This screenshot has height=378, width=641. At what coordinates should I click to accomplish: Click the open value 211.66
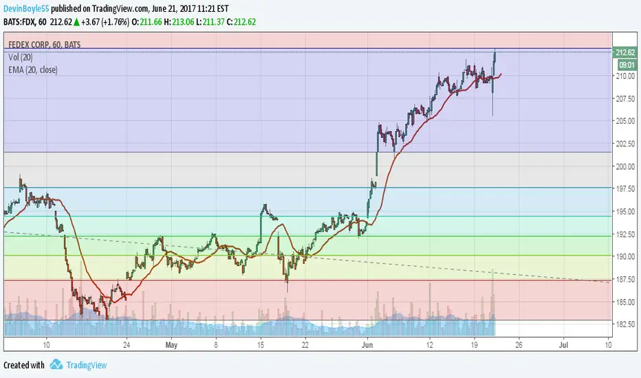pyautogui.click(x=151, y=22)
